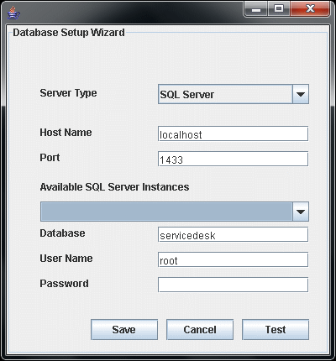Click the Available SQL Server Instances label

(114, 186)
